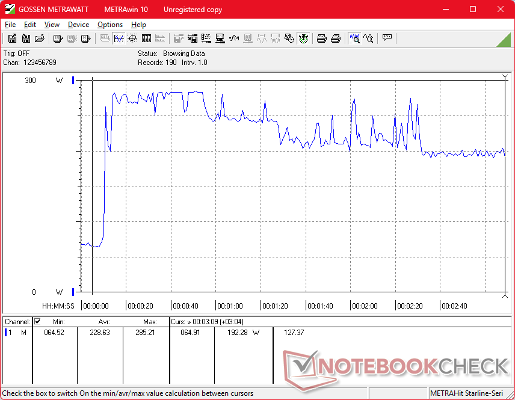Image resolution: width=515 pixels, height=400 pixels.
Task: Click the greyed-out meter stop icon
Action: pos(72,38)
